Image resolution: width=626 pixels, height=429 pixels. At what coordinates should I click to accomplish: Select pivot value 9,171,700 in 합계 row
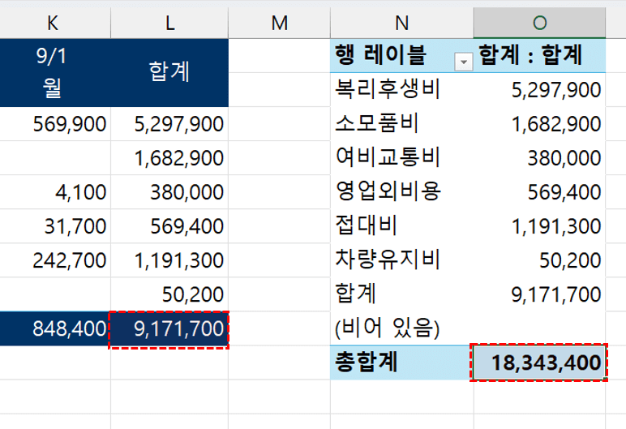(x=540, y=294)
